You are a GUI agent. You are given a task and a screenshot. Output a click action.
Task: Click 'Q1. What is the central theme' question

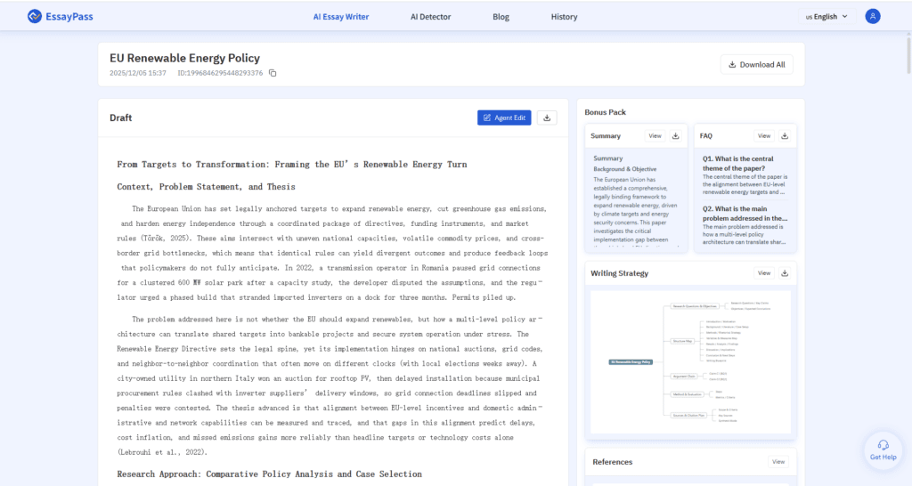(x=738, y=164)
